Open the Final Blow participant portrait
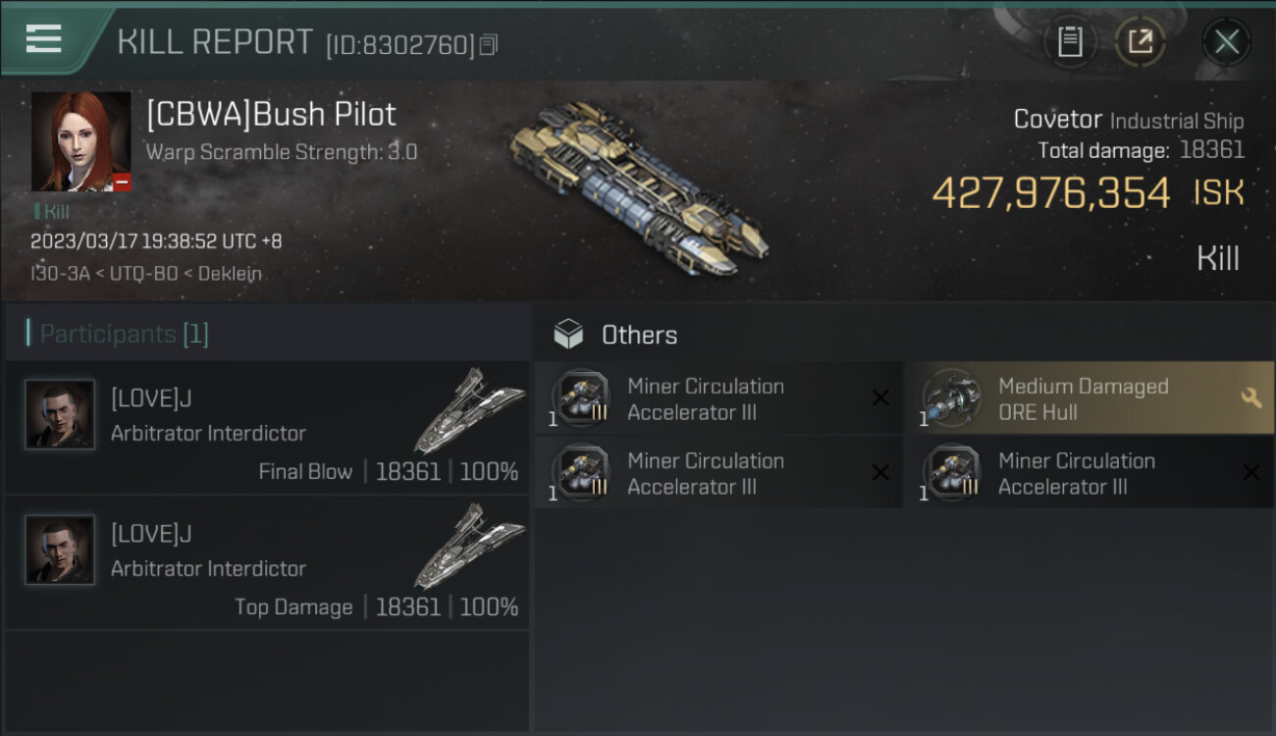Viewport: 1276px width, 736px height. click(60, 414)
